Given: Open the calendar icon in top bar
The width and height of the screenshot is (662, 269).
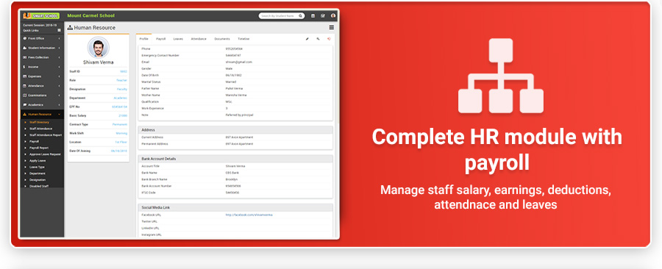Looking at the screenshot, I should (313, 15).
